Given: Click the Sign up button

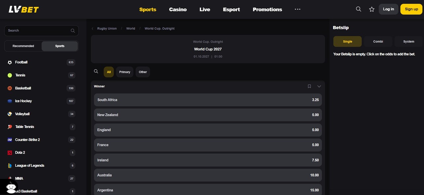Looking at the screenshot, I should (x=411, y=9).
